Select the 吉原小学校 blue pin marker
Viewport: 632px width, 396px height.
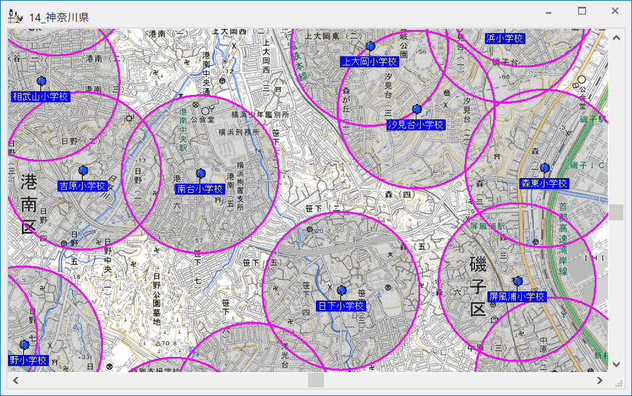[83, 170]
